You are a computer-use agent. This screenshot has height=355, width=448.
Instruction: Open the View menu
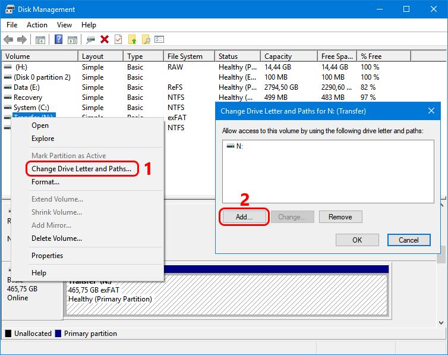pos(64,25)
